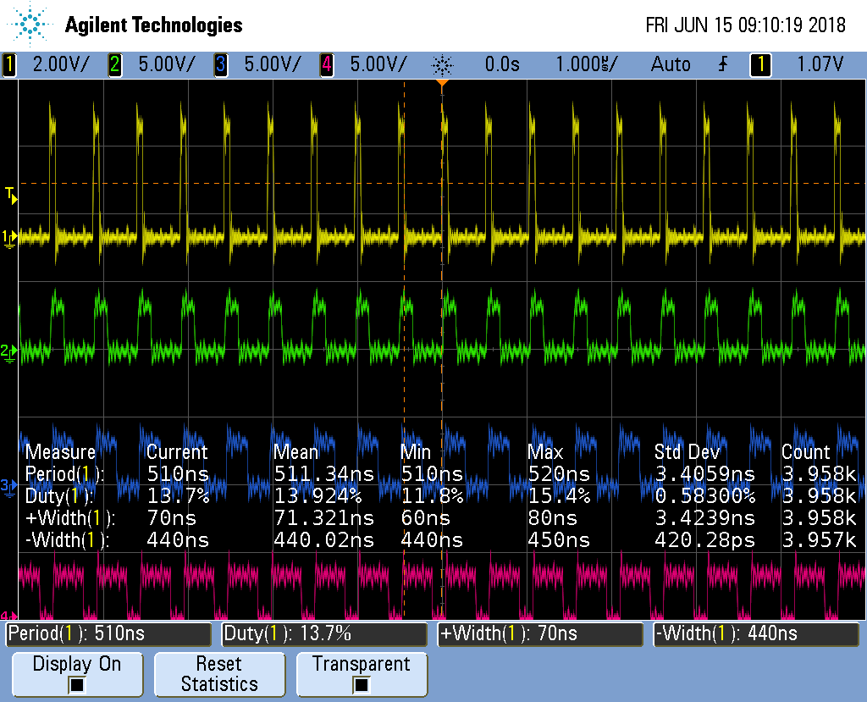Image resolution: width=867 pixels, height=702 pixels.
Task: Select the -Width(1): 440ns measurement softkey
Action: coord(756,633)
